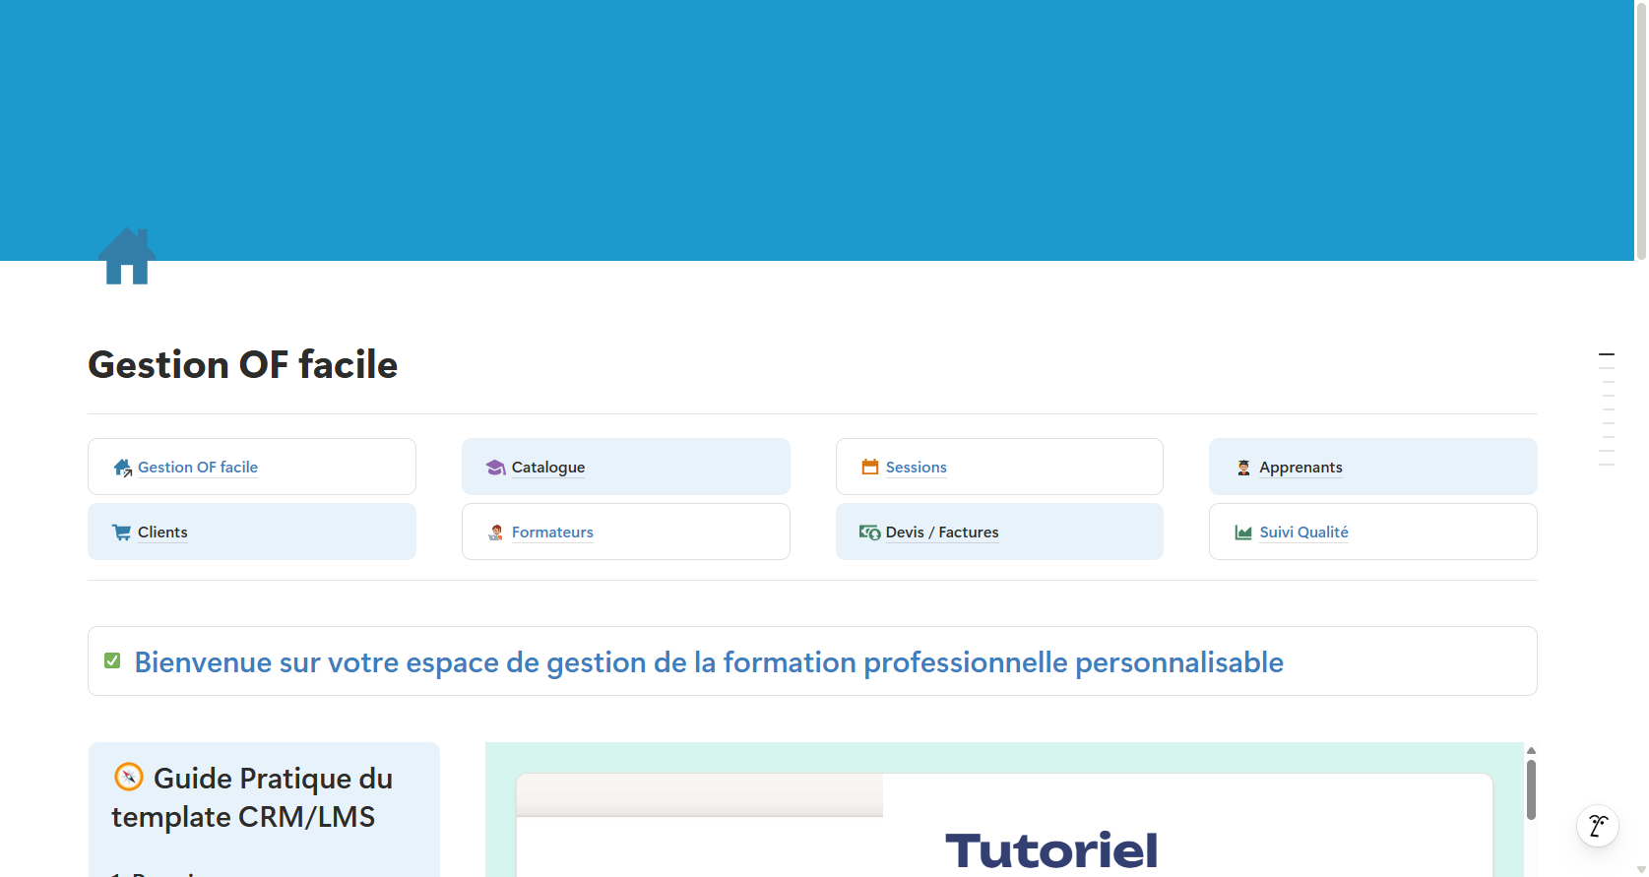Open the Catalogue page link
This screenshot has height=877, width=1649.
pos(547,468)
